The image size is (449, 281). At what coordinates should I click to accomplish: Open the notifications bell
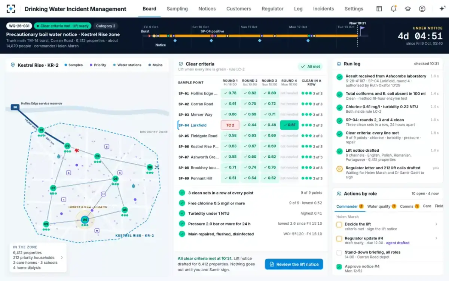(x=393, y=9)
